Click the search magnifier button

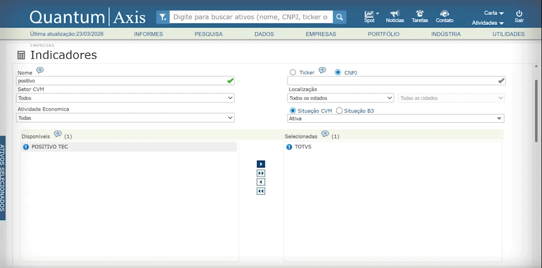(340, 17)
